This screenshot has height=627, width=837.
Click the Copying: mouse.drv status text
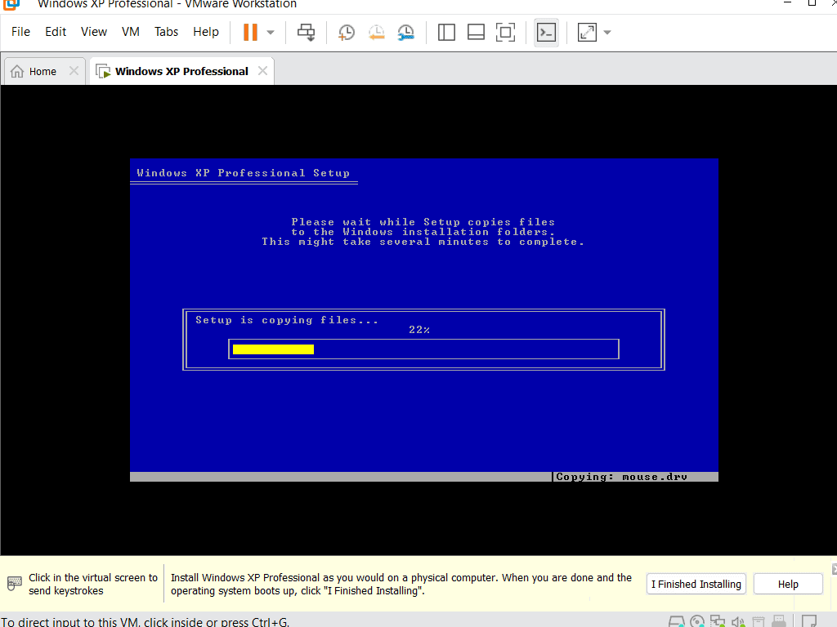coord(621,477)
